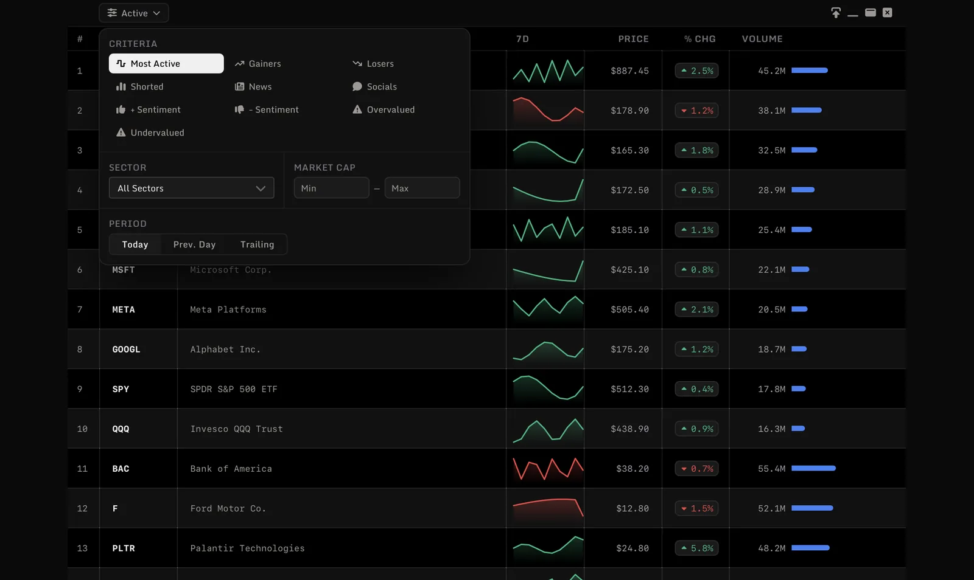
Task: Click the $887.45 price cell
Action: coord(629,71)
